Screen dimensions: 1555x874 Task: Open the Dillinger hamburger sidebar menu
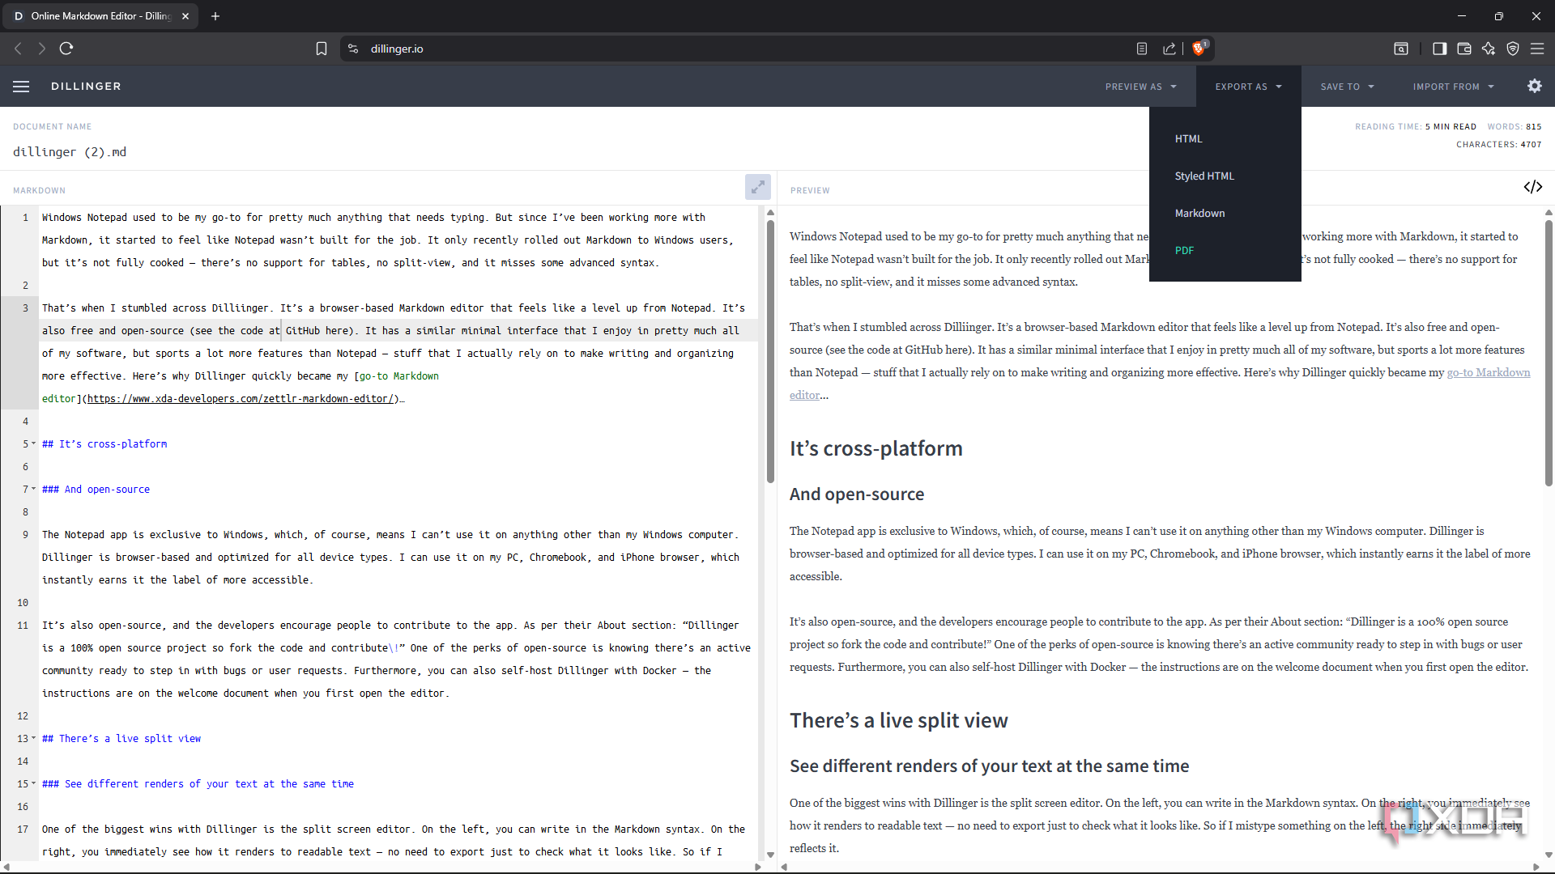tap(21, 87)
